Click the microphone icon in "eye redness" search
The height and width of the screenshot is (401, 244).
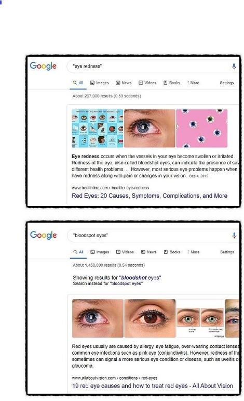click(x=234, y=66)
